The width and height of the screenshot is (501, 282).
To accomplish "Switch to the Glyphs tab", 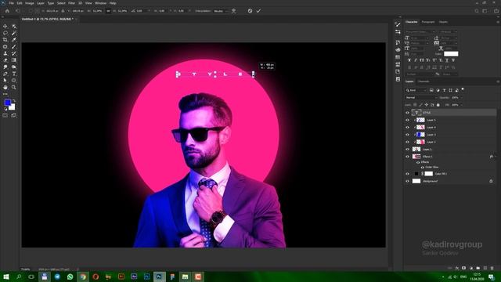I will (443, 22).
